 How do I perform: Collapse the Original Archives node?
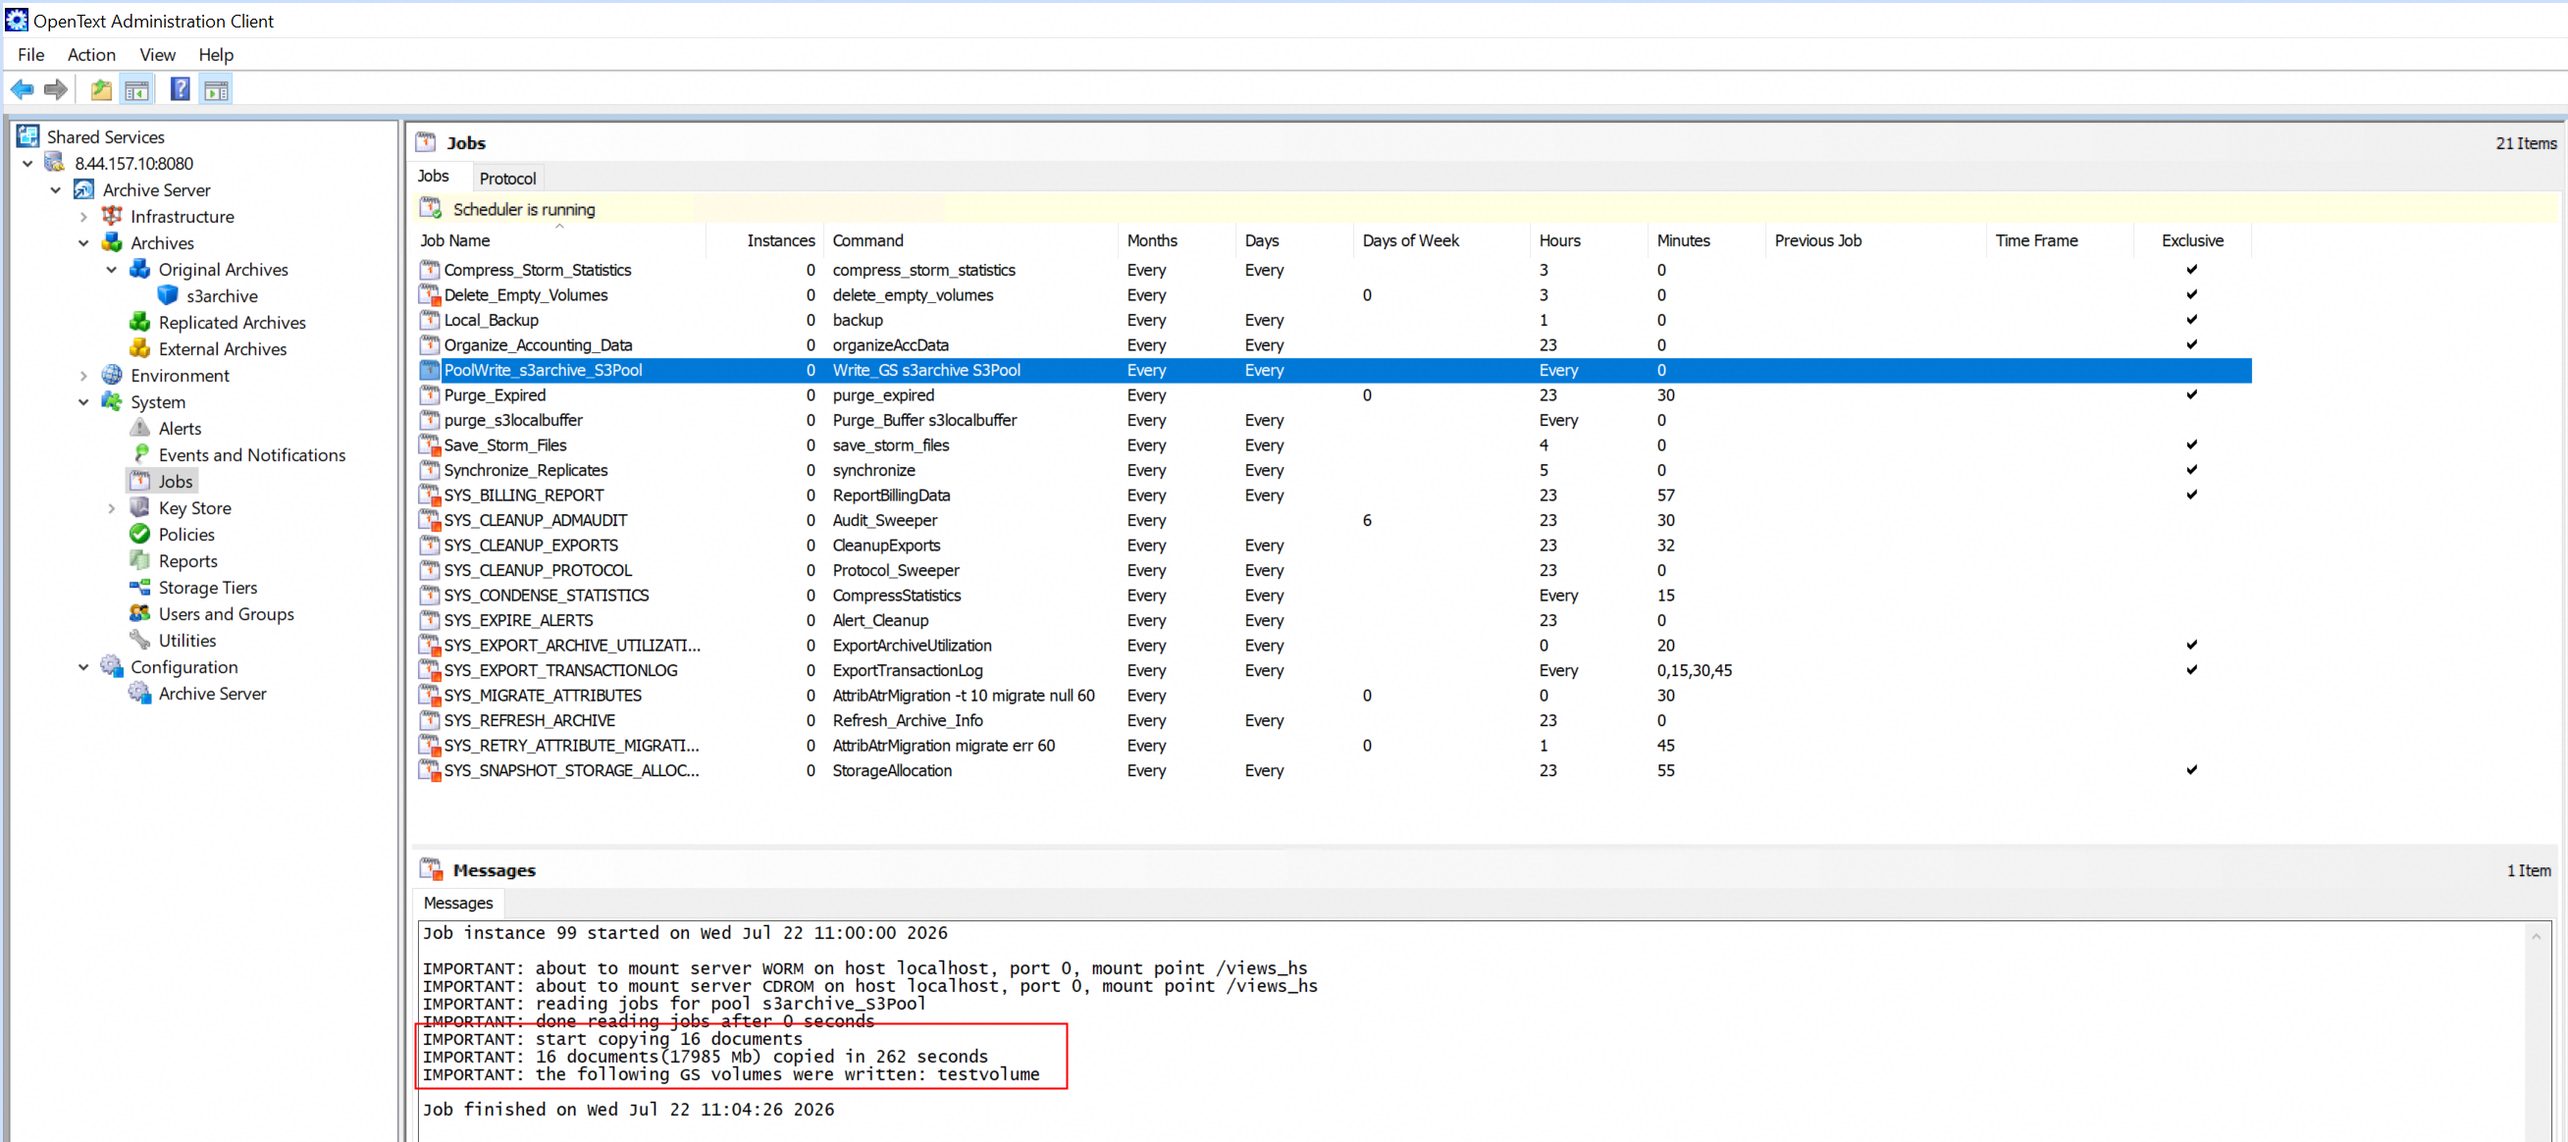pos(112,269)
